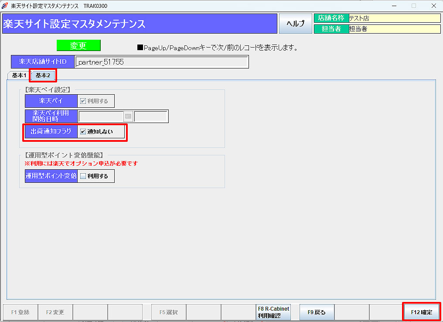This screenshot has width=443, height=322.
Task: Click the 楽天店舗サイトID label
Action: (43, 62)
